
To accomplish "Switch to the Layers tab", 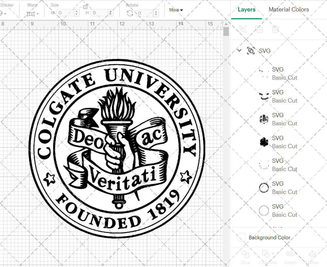I will [x=247, y=9].
